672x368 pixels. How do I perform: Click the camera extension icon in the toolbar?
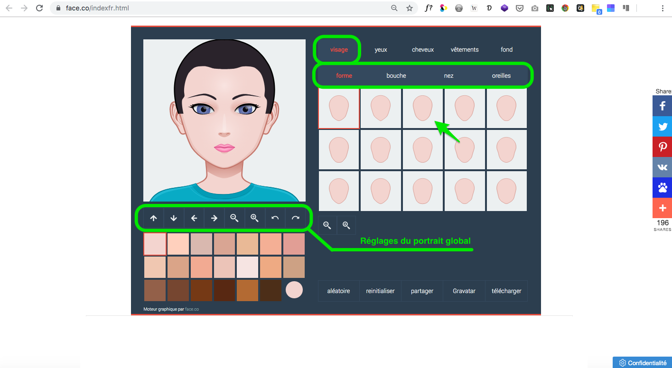[x=535, y=8]
